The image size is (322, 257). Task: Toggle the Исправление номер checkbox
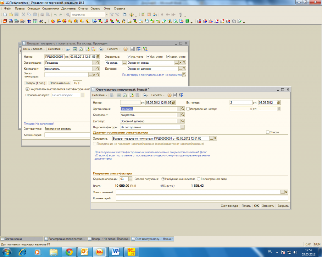pyautogui.click(x=188, y=109)
